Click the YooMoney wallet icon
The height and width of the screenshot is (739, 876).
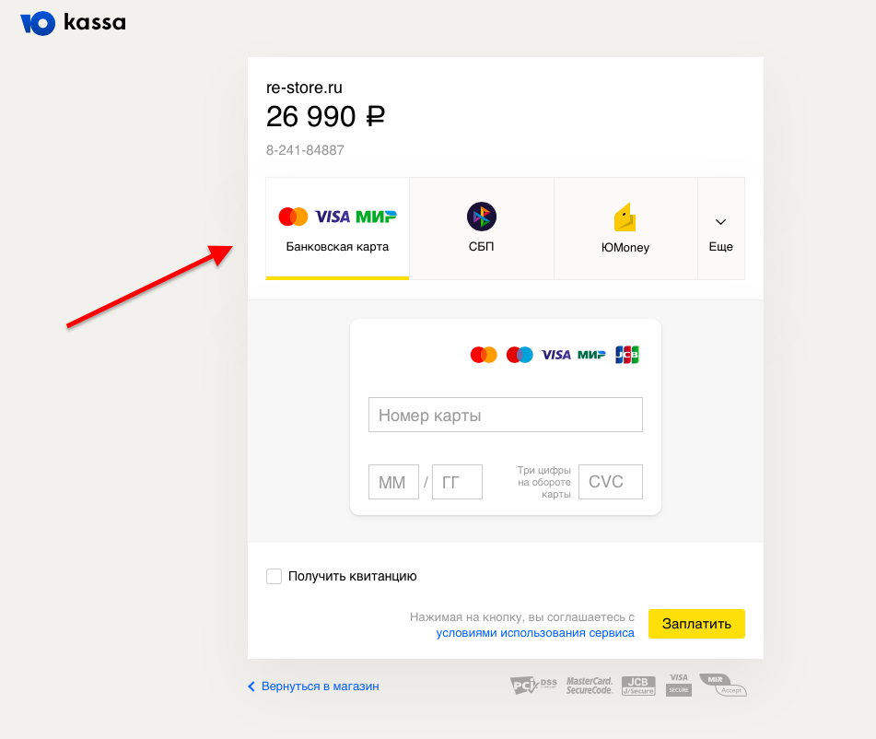[x=625, y=217]
